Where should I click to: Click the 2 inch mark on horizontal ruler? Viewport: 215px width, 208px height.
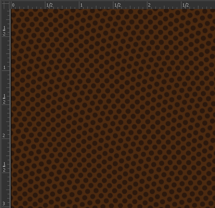click(149, 5)
